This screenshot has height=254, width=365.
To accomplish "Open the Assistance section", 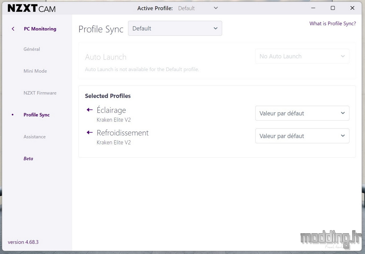I will [35, 137].
